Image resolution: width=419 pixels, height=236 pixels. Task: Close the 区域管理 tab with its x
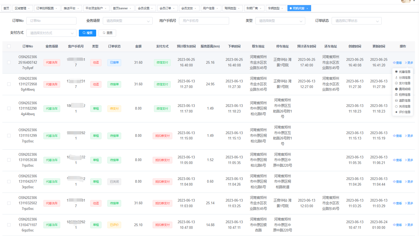point(29,9)
